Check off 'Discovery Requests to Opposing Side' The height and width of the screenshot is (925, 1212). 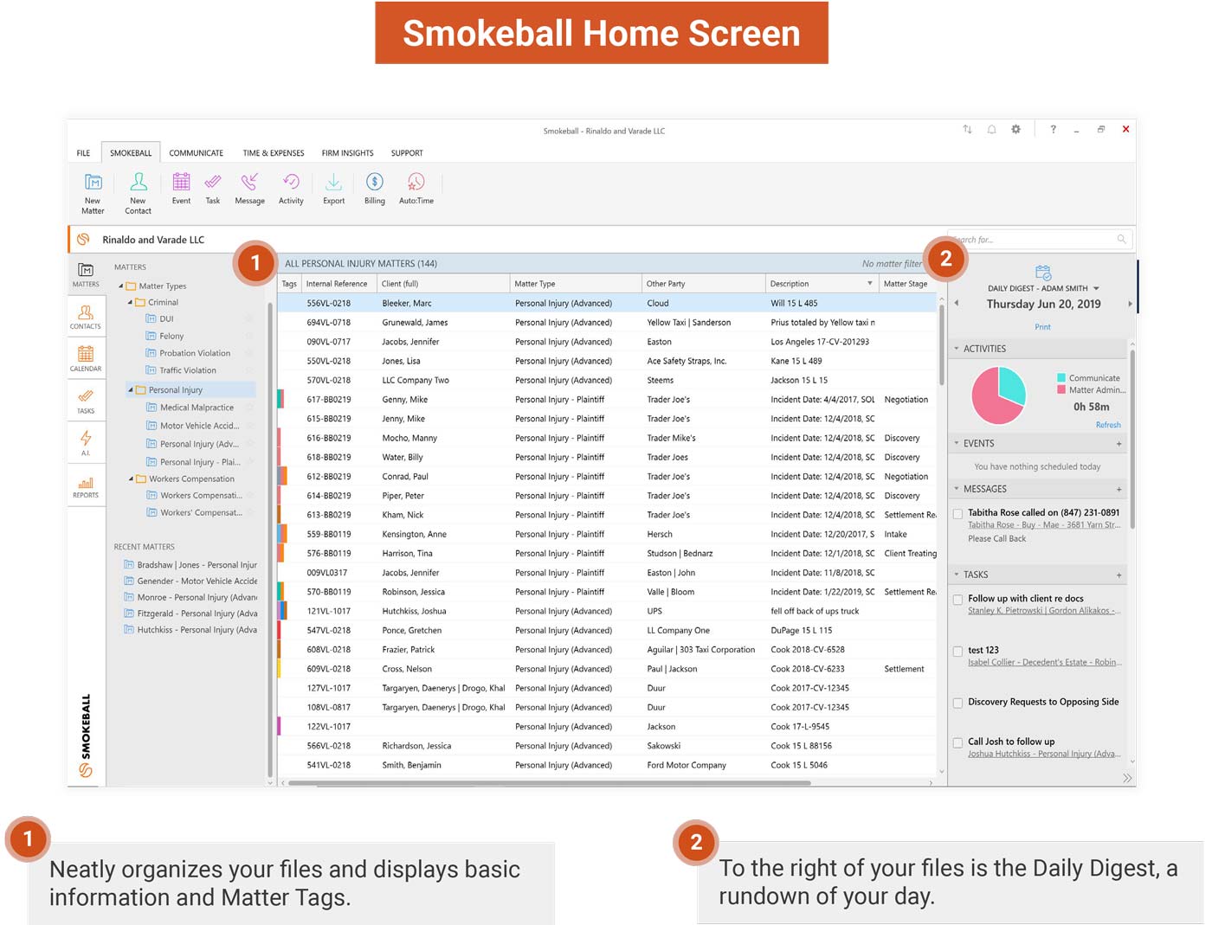coord(957,703)
